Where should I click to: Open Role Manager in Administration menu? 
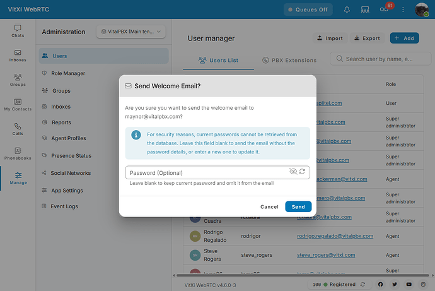point(68,73)
